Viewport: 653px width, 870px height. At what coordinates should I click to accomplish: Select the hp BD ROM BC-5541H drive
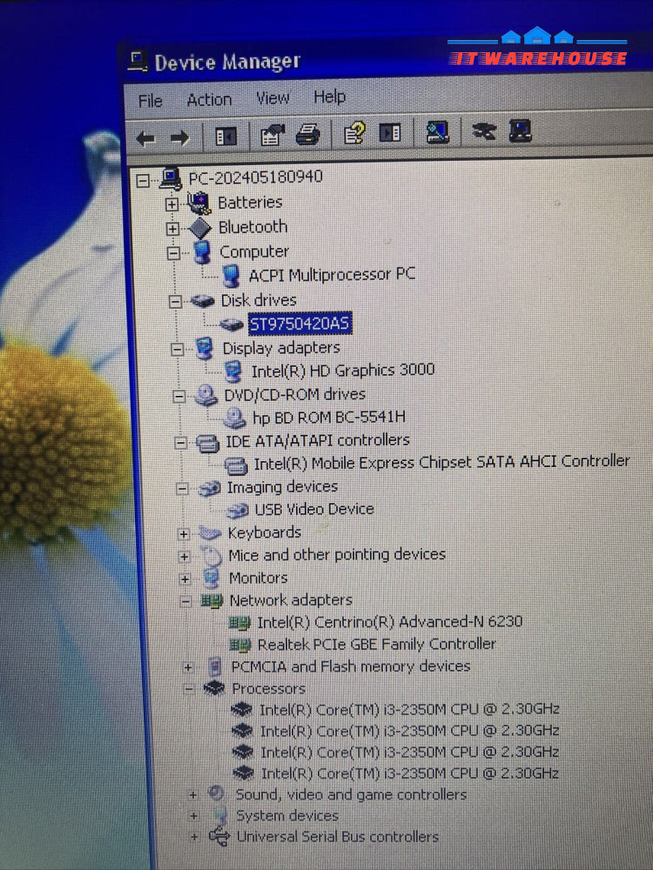pos(328,418)
